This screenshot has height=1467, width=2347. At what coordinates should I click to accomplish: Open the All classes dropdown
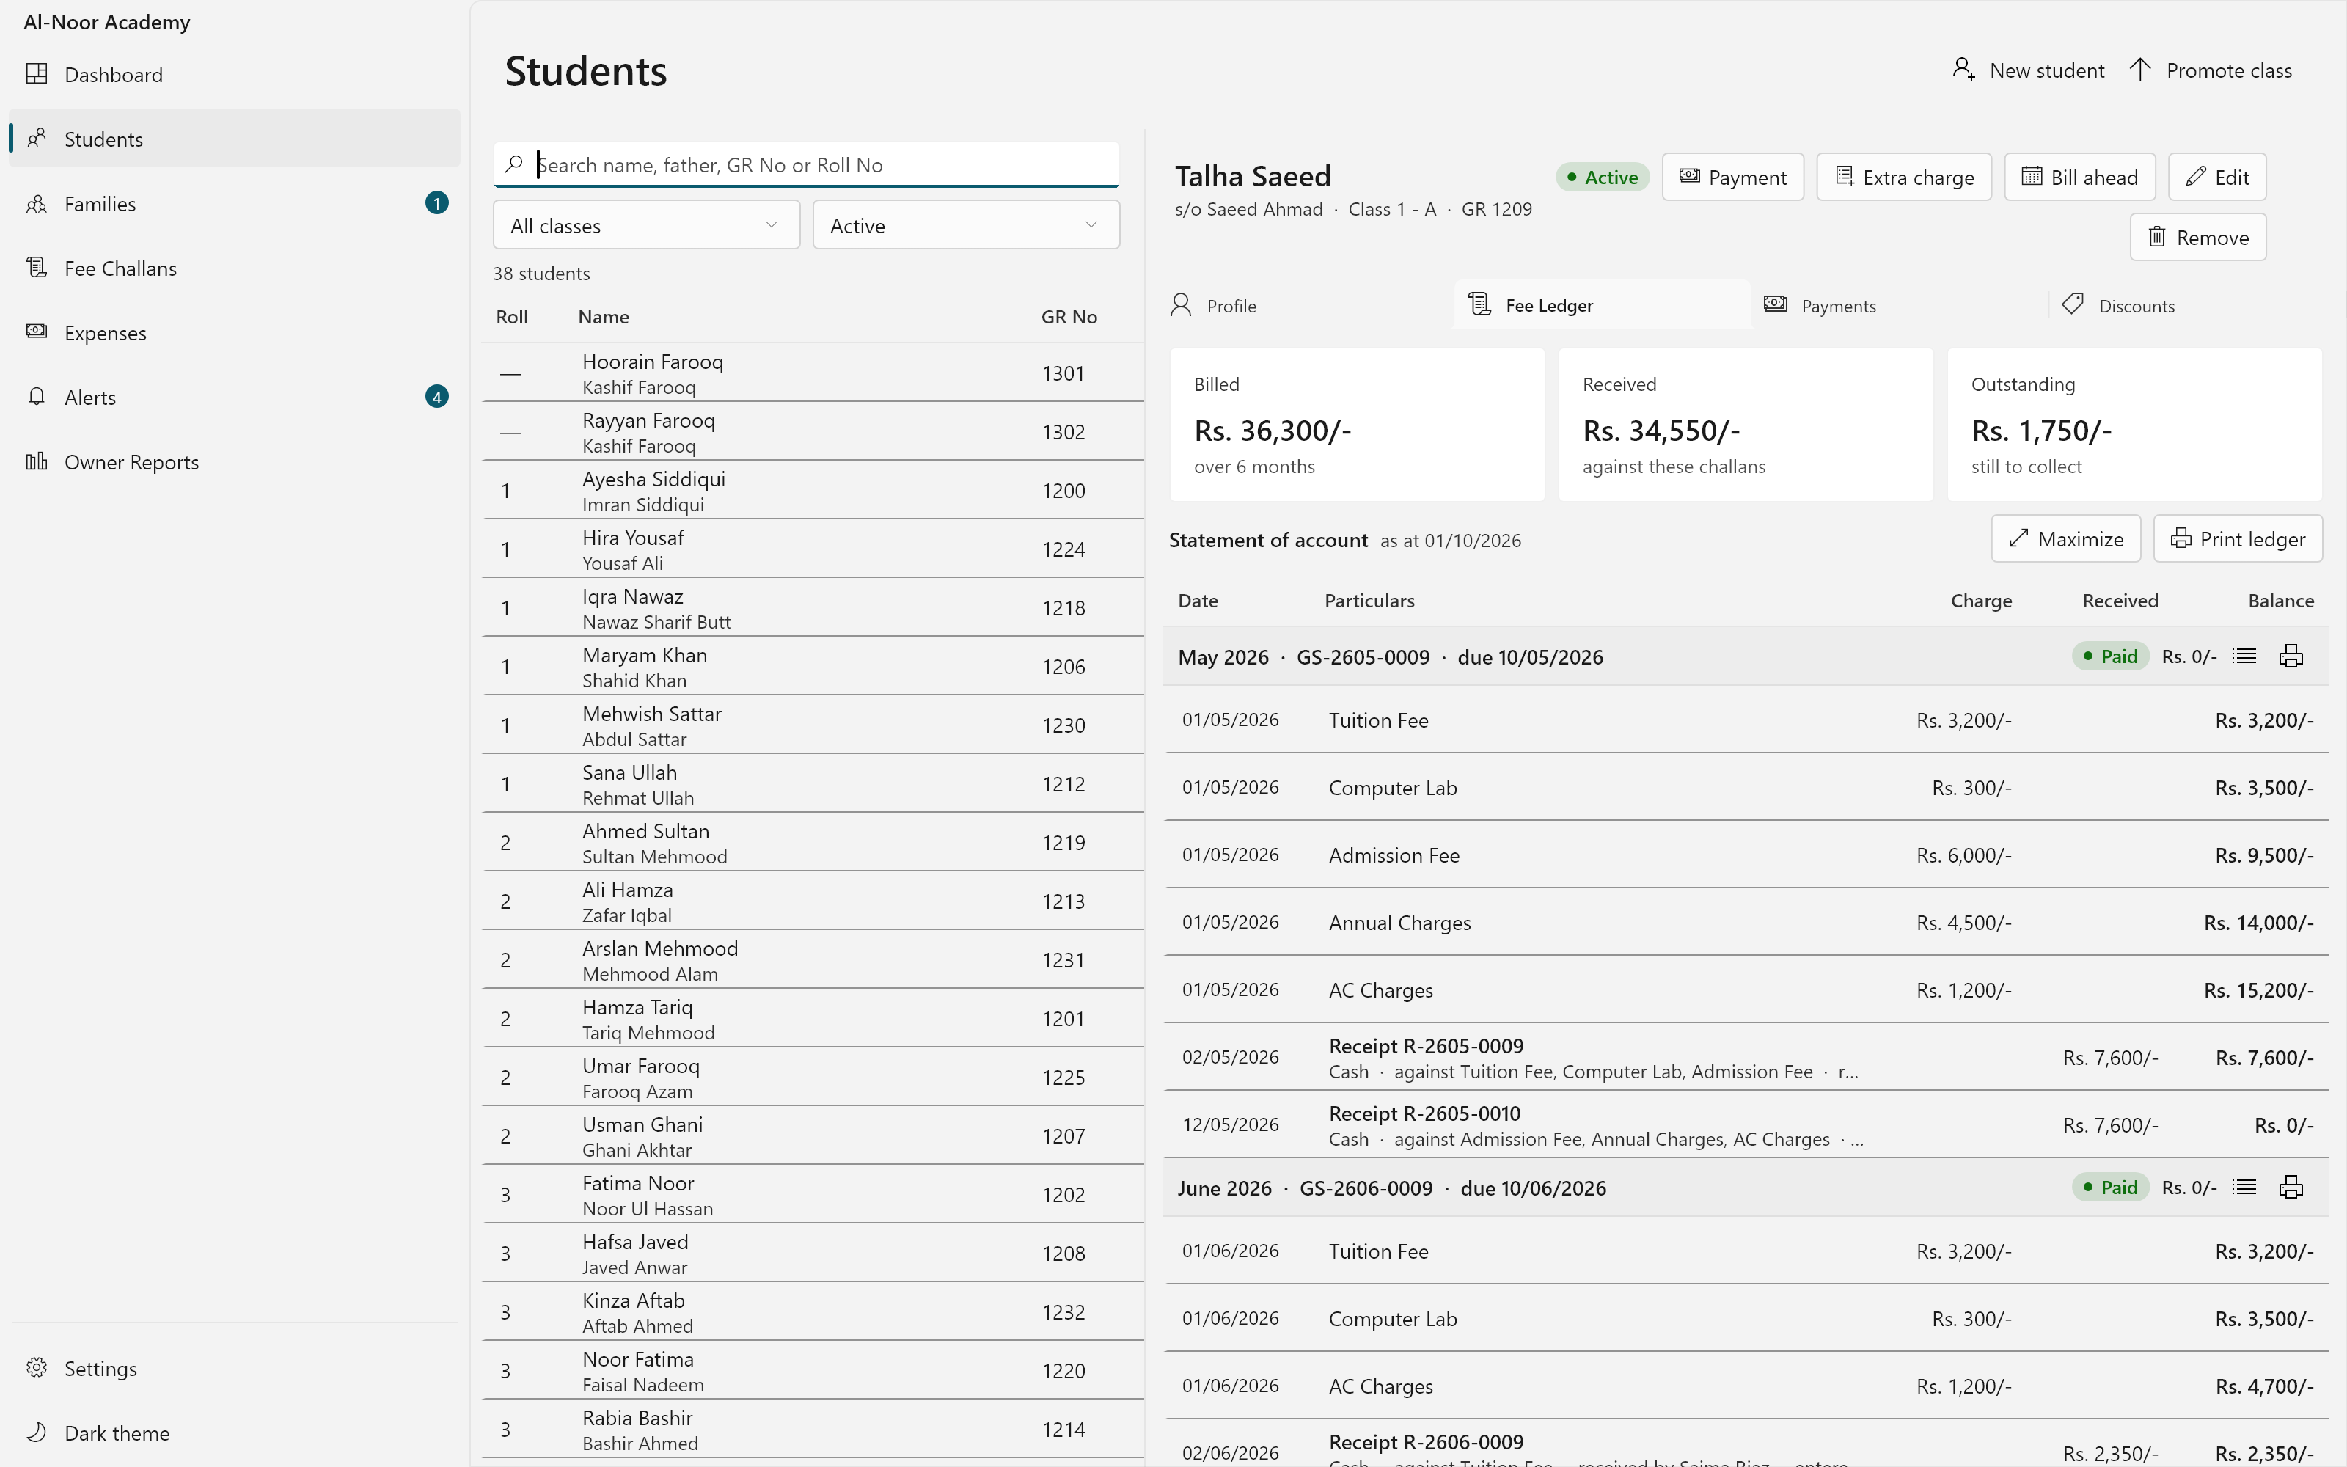coord(646,225)
